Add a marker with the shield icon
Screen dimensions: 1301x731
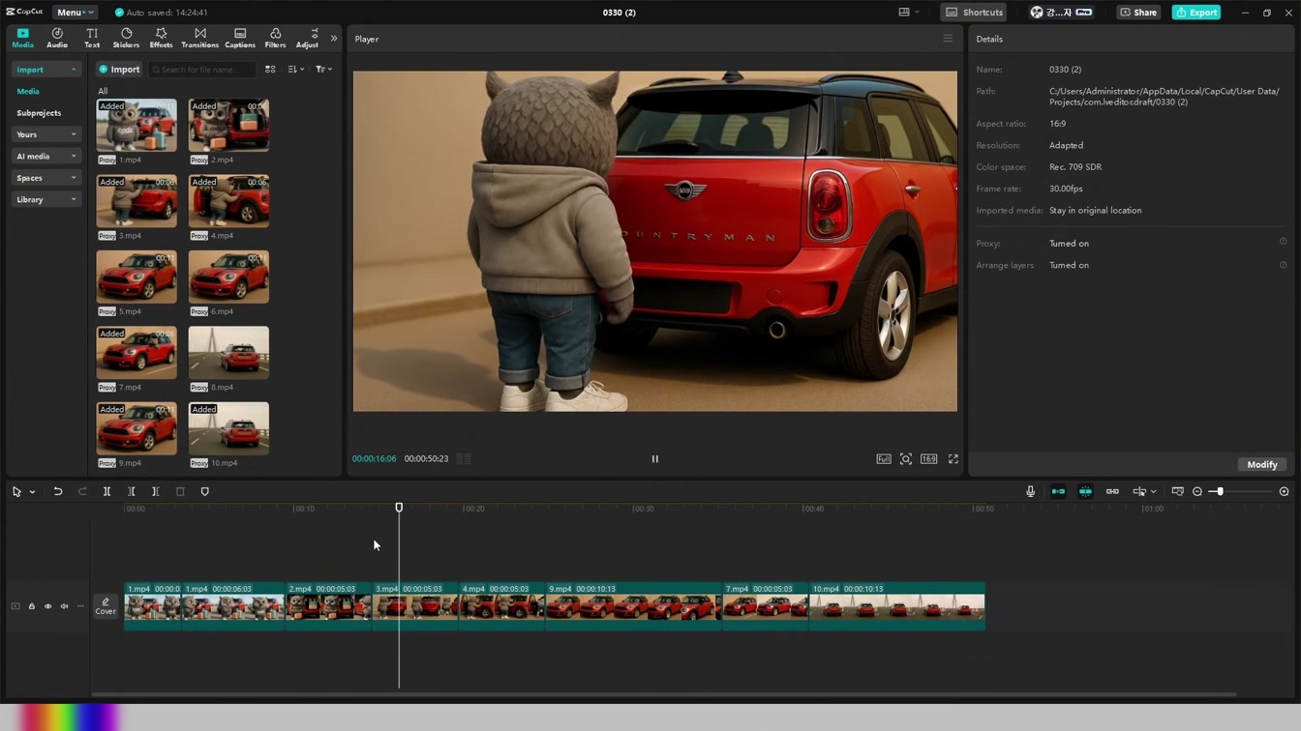pyautogui.click(x=204, y=492)
